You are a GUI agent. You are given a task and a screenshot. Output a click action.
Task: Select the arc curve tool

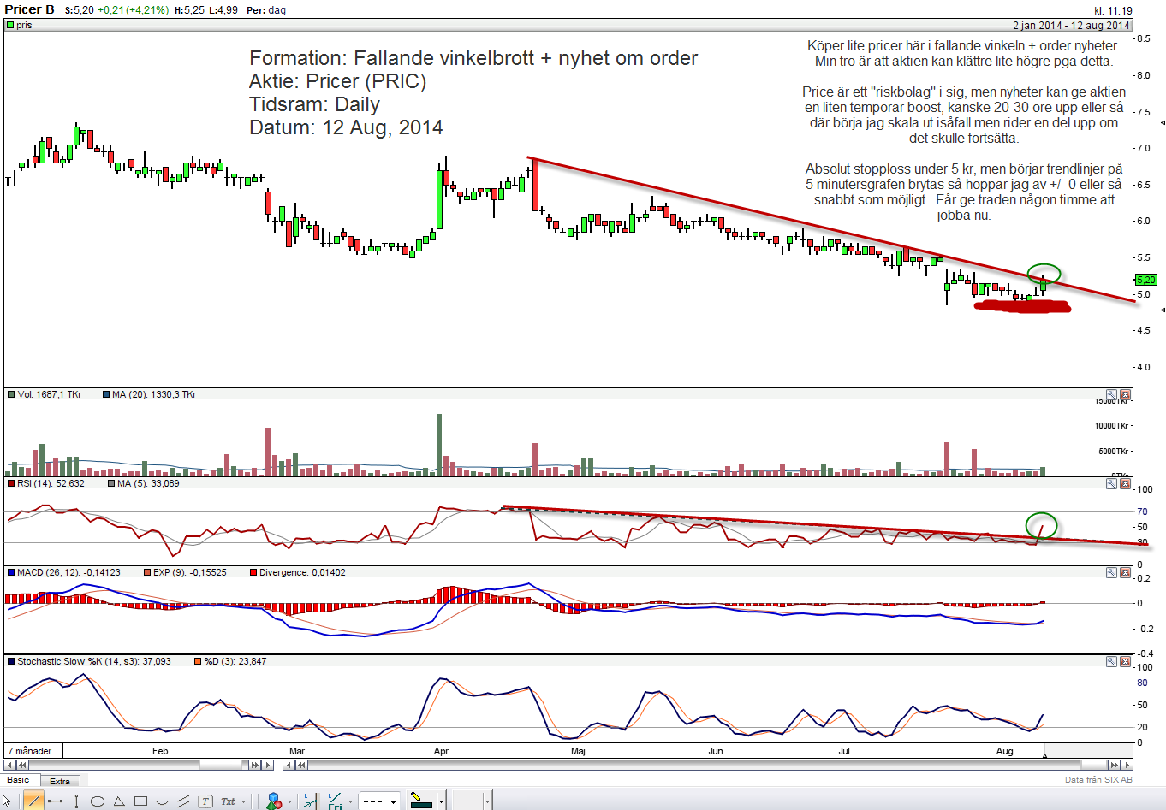point(162,802)
